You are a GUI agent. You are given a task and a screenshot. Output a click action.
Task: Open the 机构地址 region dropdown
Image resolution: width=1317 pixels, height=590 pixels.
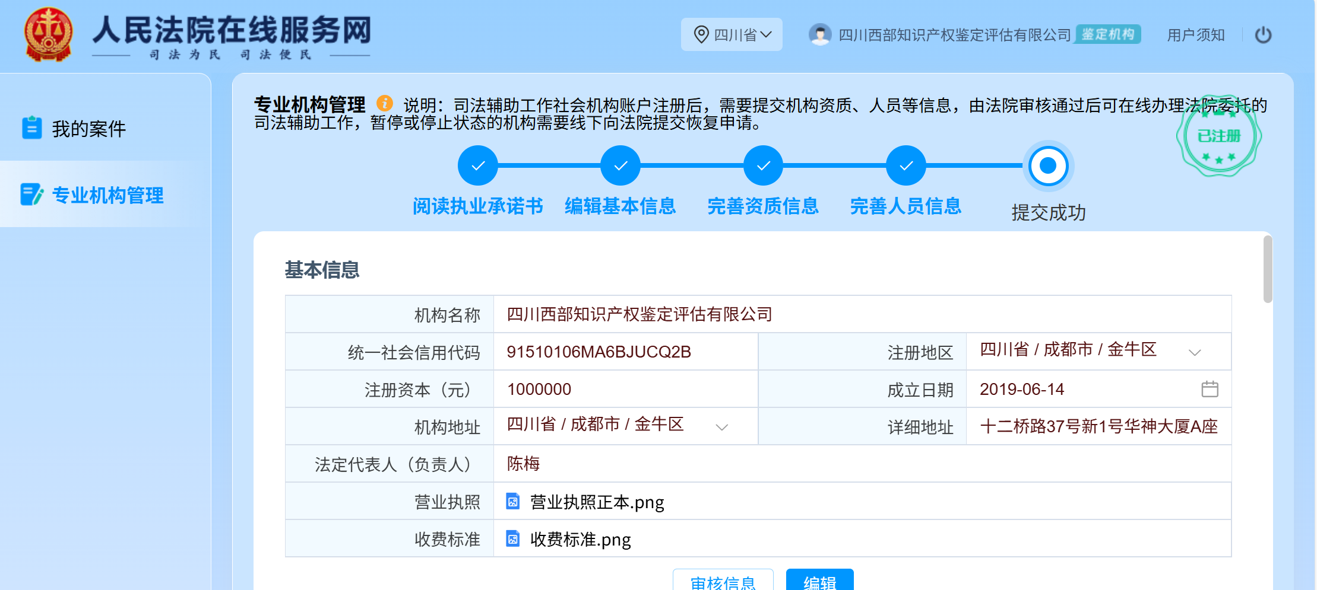(x=626, y=426)
